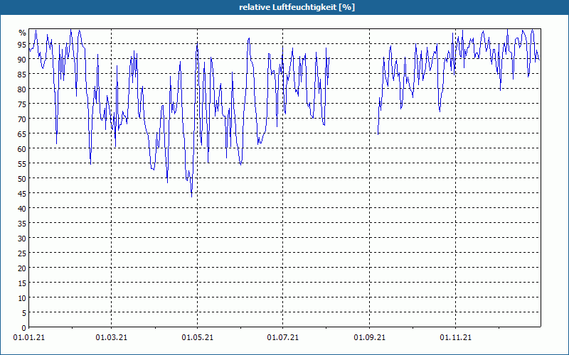Click the 95 y-axis label
Image resolution: width=569 pixels, height=355 pixels.
(x=22, y=45)
